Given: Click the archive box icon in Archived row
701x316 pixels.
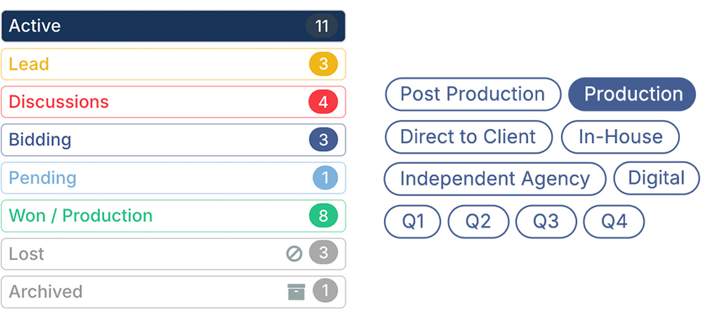Looking at the screenshot, I should click(x=297, y=291).
